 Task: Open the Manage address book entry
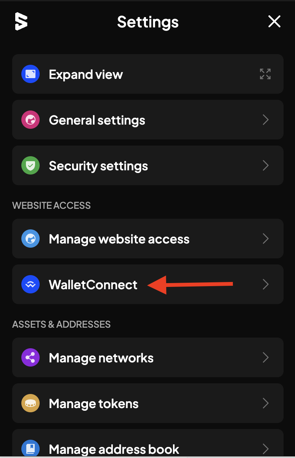[148, 443]
